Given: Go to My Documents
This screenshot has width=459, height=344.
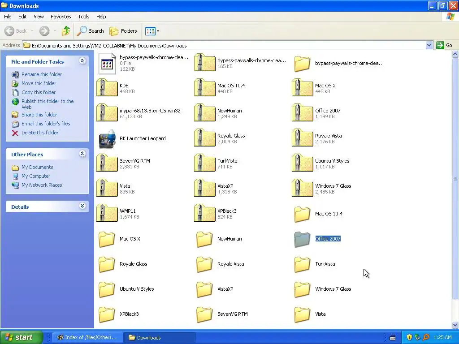Looking at the screenshot, I should (x=37, y=167).
